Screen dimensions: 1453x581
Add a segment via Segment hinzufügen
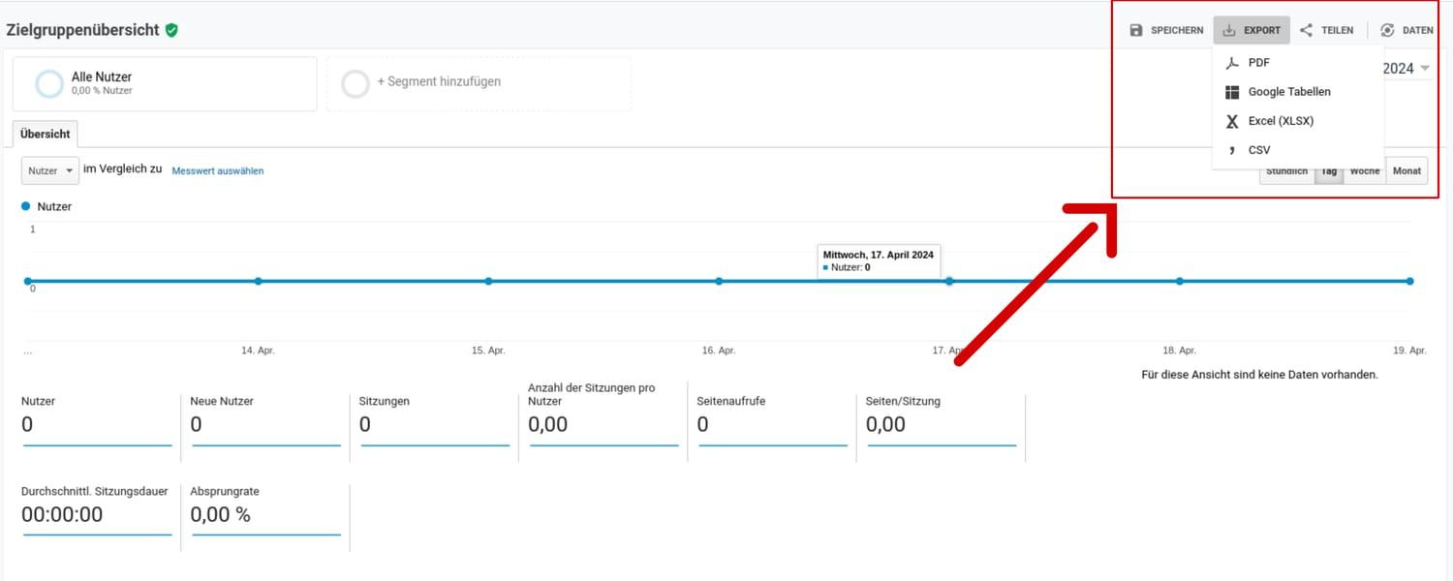click(x=441, y=81)
